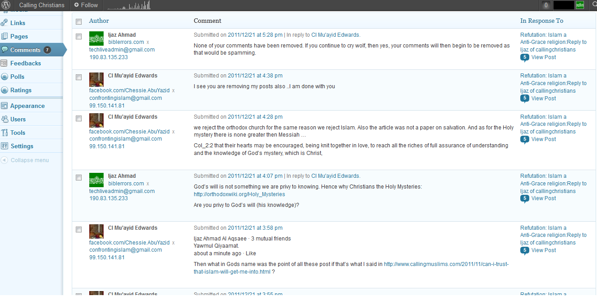This screenshot has height=296, width=597.
Task: Click the Follow button in admin bar
Action: 86,5
